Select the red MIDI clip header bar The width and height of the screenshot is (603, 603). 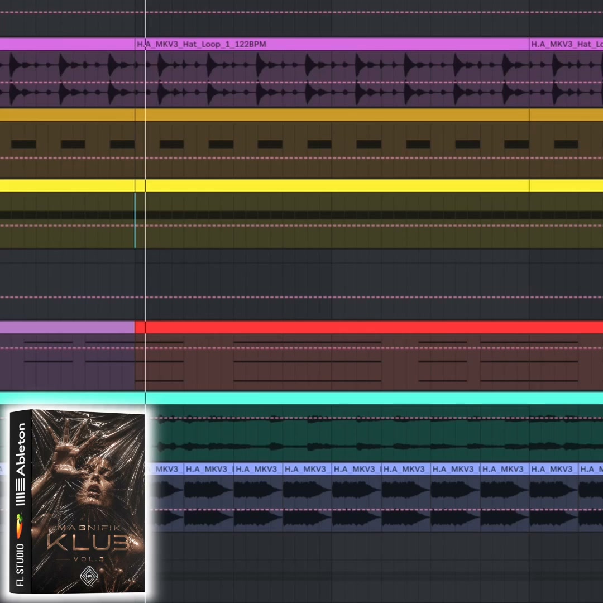[369, 328]
